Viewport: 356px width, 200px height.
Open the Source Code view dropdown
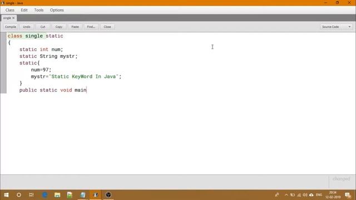[336, 27]
